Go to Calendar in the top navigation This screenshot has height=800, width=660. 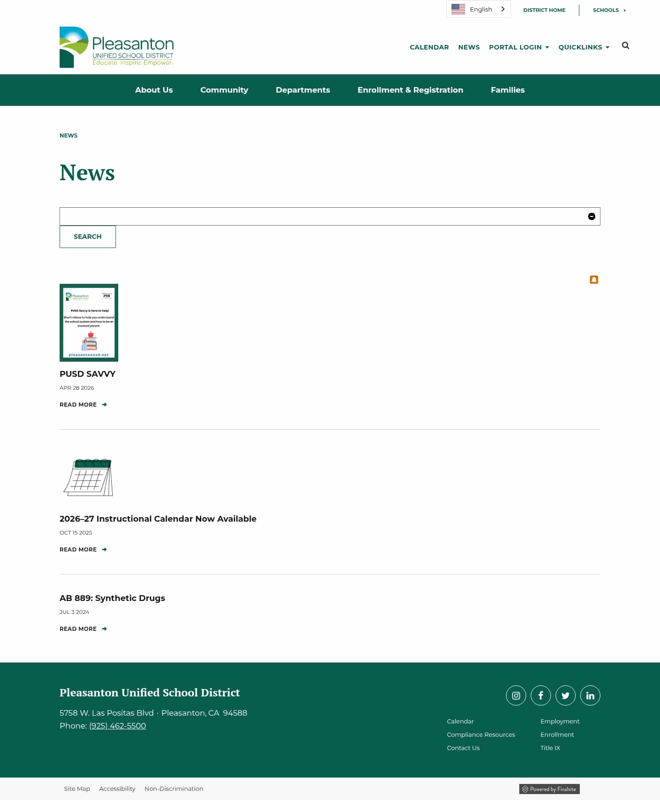click(429, 47)
